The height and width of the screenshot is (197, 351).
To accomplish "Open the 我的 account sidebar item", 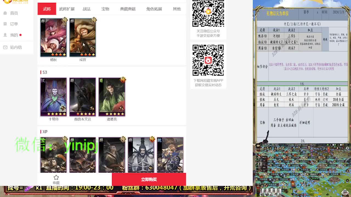I will [x=14, y=35].
